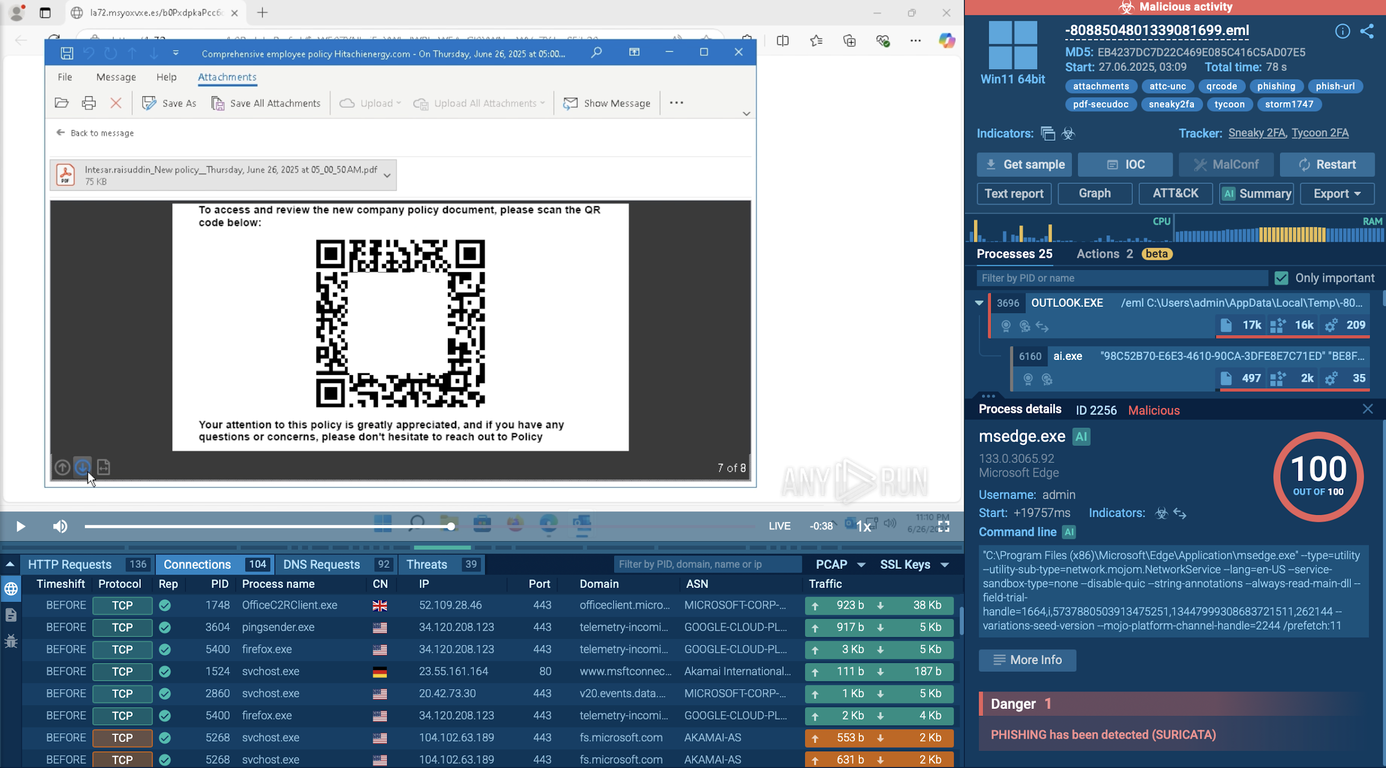The height and width of the screenshot is (768, 1386).
Task: Collapse the OUTLOOK.EXE process tree
Action: click(x=979, y=303)
